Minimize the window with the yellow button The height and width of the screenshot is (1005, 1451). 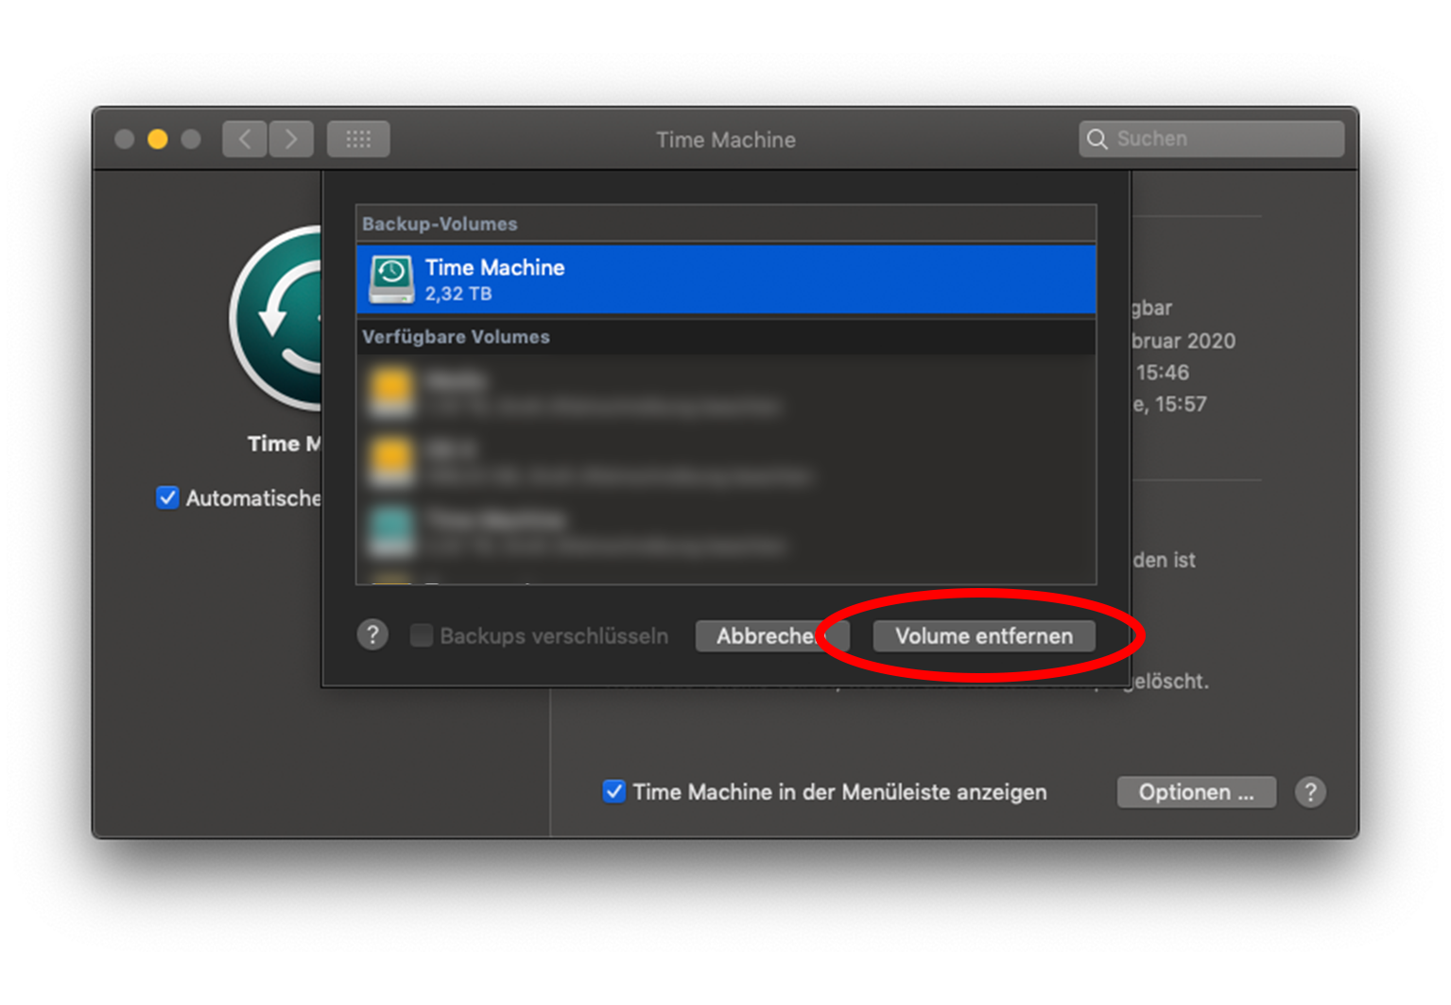point(158,139)
